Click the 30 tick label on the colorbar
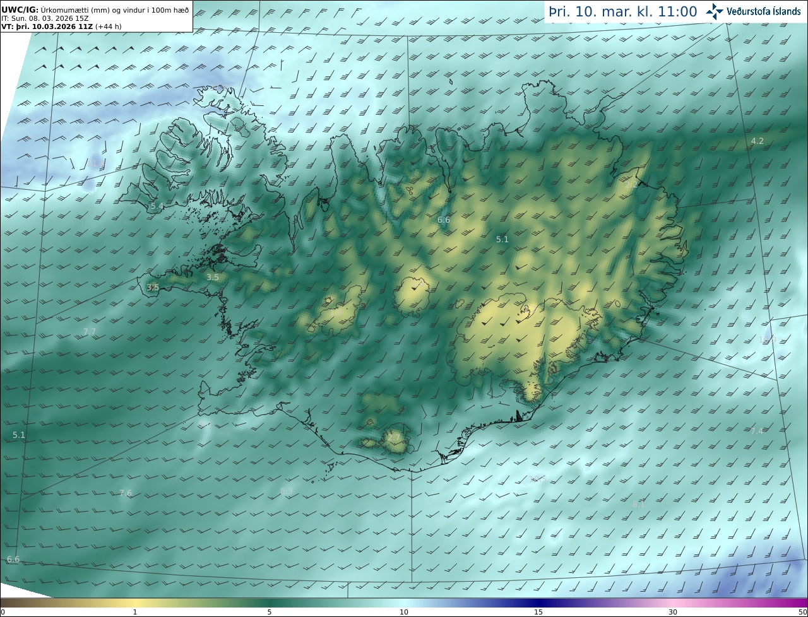The height and width of the screenshot is (617, 808). (x=673, y=612)
